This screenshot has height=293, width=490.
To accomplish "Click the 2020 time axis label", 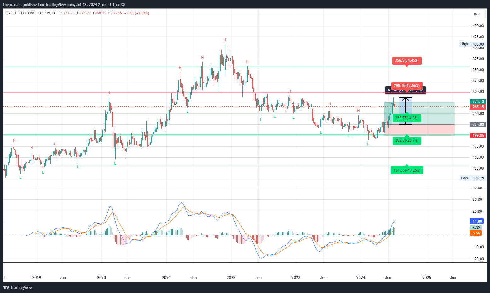I will click(x=101, y=278).
